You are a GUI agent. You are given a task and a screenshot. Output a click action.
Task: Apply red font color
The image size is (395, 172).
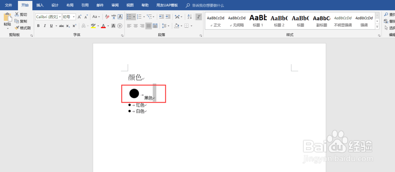pos(103,26)
